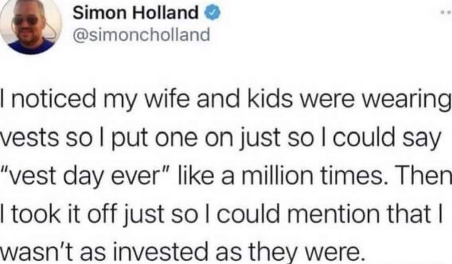Click the blue verified badge

pyautogui.click(x=211, y=14)
